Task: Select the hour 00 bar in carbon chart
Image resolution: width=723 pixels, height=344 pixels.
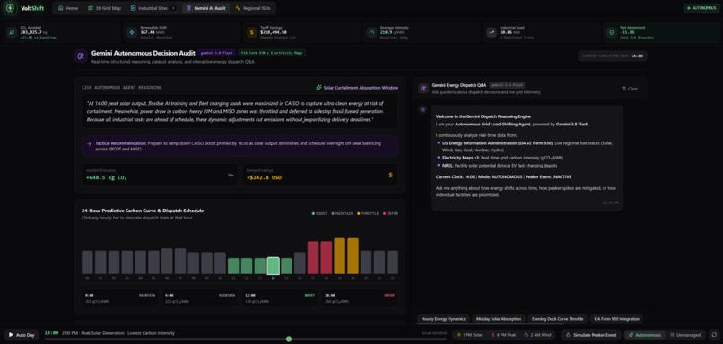Action: [x=87, y=262]
